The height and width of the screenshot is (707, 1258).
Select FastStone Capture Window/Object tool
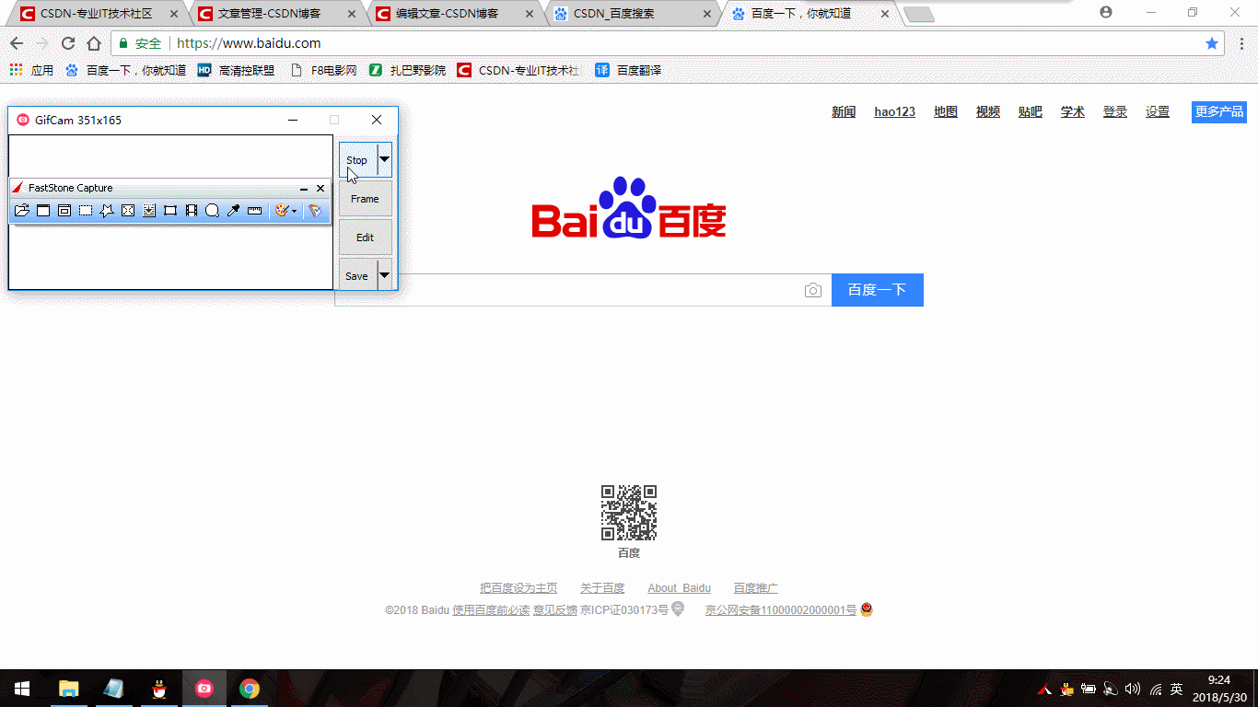click(64, 211)
